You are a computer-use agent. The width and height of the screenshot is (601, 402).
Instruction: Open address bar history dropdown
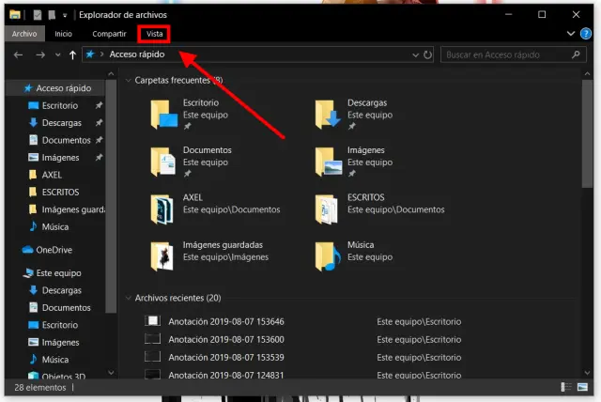point(415,54)
